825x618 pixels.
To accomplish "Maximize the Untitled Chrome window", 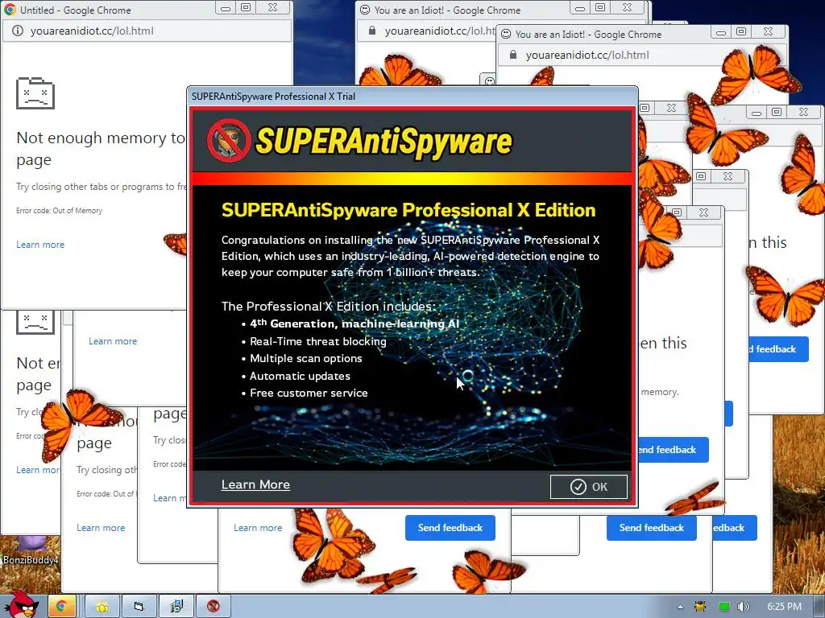I will [246, 8].
